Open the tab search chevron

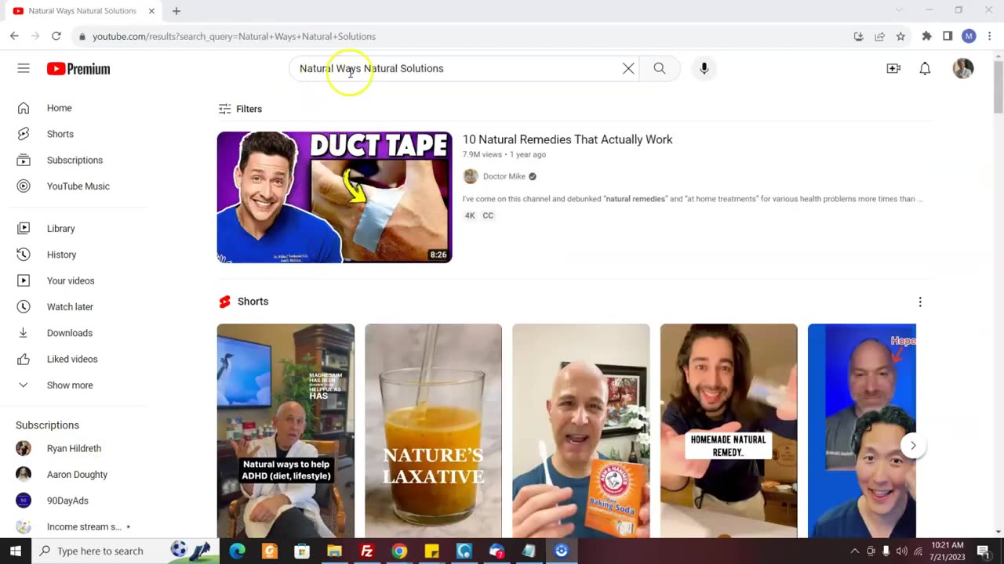coord(899,10)
